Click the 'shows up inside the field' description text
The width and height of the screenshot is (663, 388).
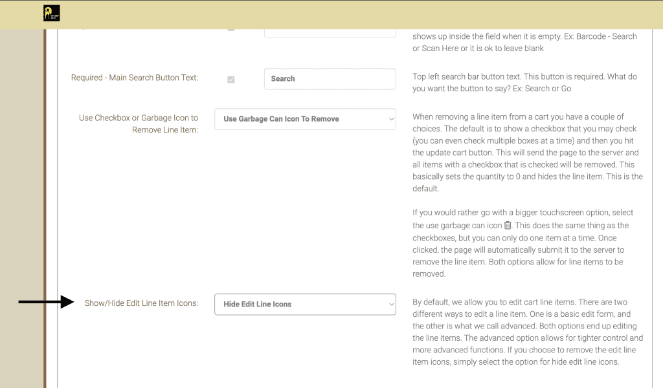click(524, 42)
